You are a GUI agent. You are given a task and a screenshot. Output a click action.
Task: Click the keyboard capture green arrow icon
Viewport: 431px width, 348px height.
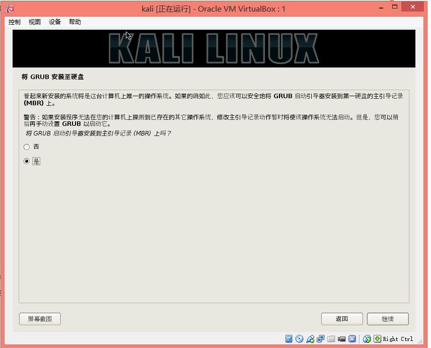[x=378, y=338]
